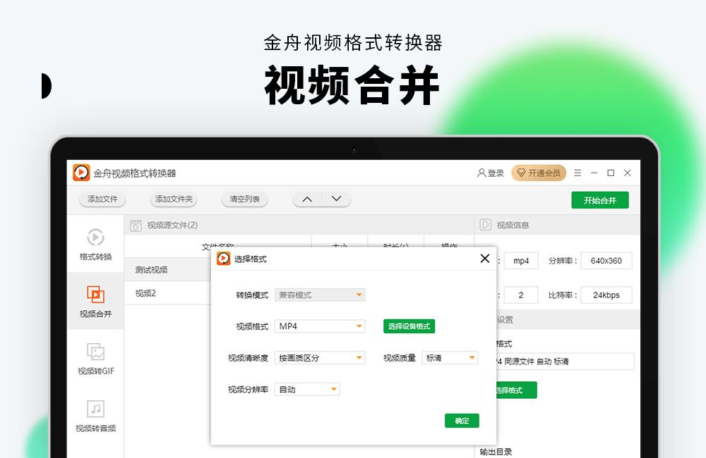Click the 视频源文件(2) header text
The image size is (706, 458).
(172, 225)
